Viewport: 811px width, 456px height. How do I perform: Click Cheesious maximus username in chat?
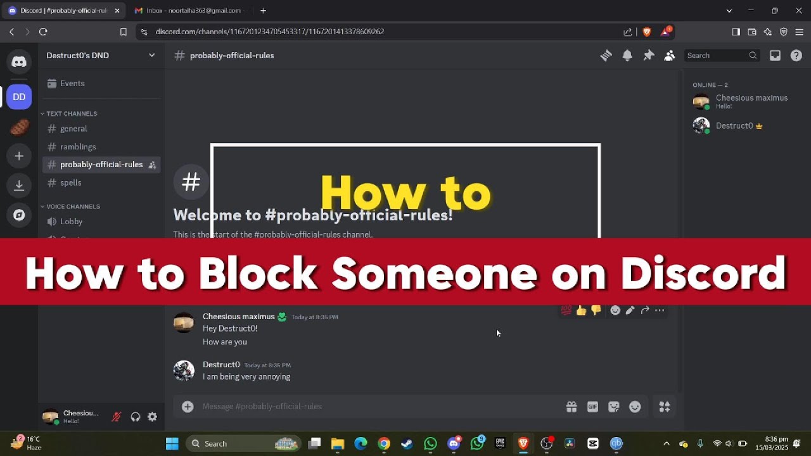pos(238,317)
